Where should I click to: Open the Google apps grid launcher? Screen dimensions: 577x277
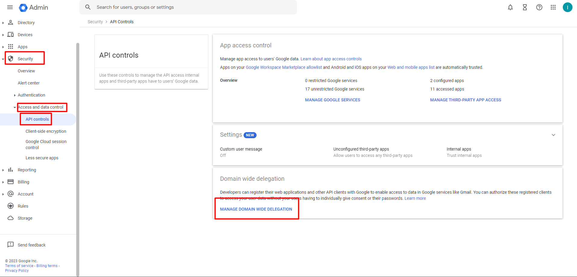click(553, 7)
